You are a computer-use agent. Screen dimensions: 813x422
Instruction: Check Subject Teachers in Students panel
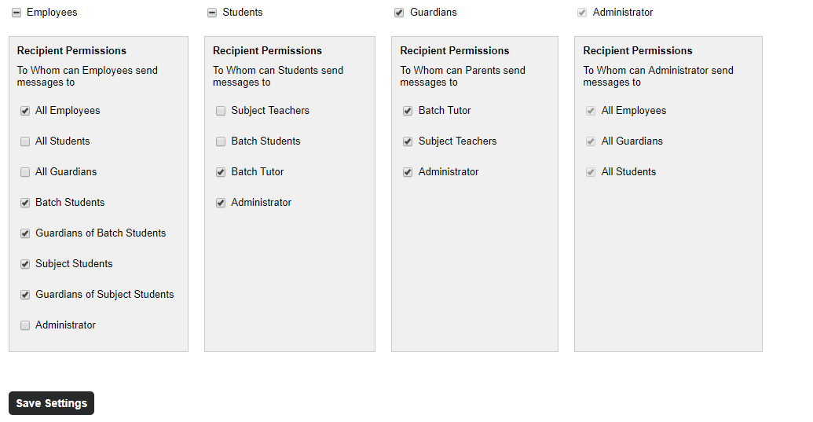tap(221, 111)
